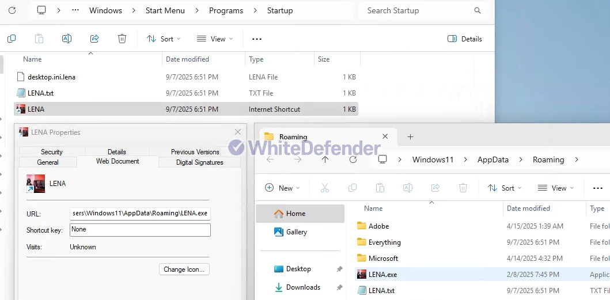Toggle the Details pane button
Image resolution: width=610 pixels, height=300 pixels.
pos(465,39)
